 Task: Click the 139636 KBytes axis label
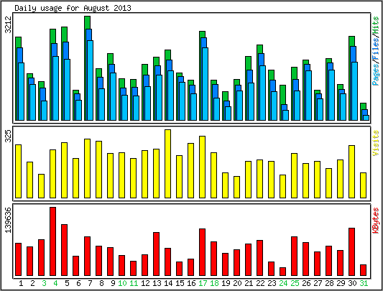[9, 220]
